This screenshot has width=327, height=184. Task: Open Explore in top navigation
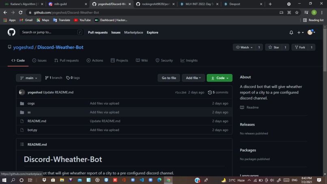[x=153, y=32]
